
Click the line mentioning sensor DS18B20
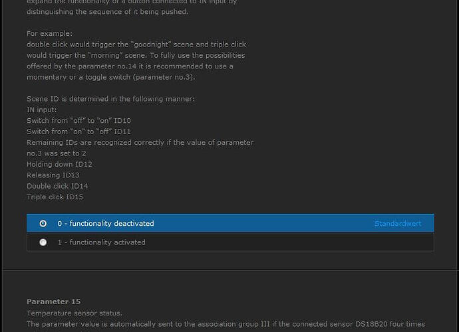pos(226,324)
